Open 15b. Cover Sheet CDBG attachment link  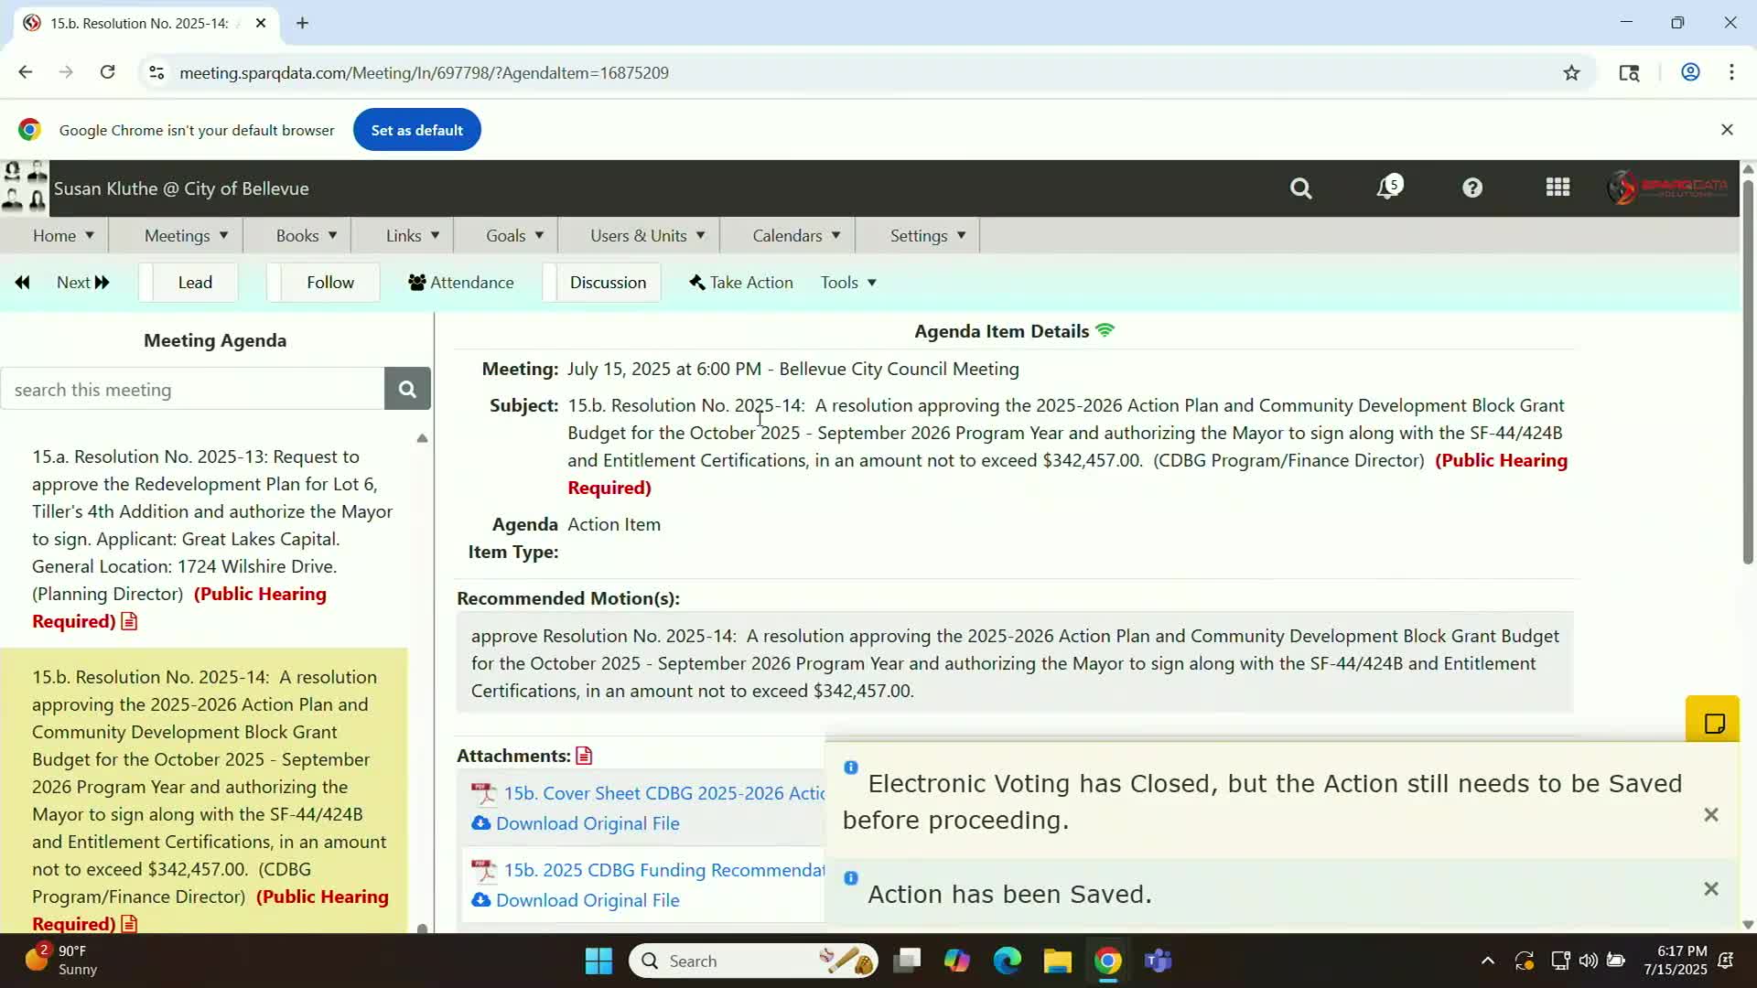click(663, 794)
